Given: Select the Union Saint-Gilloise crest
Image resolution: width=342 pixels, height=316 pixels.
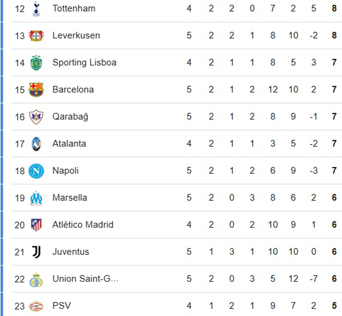Looking at the screenshot, I should click(x=36, y=279).
